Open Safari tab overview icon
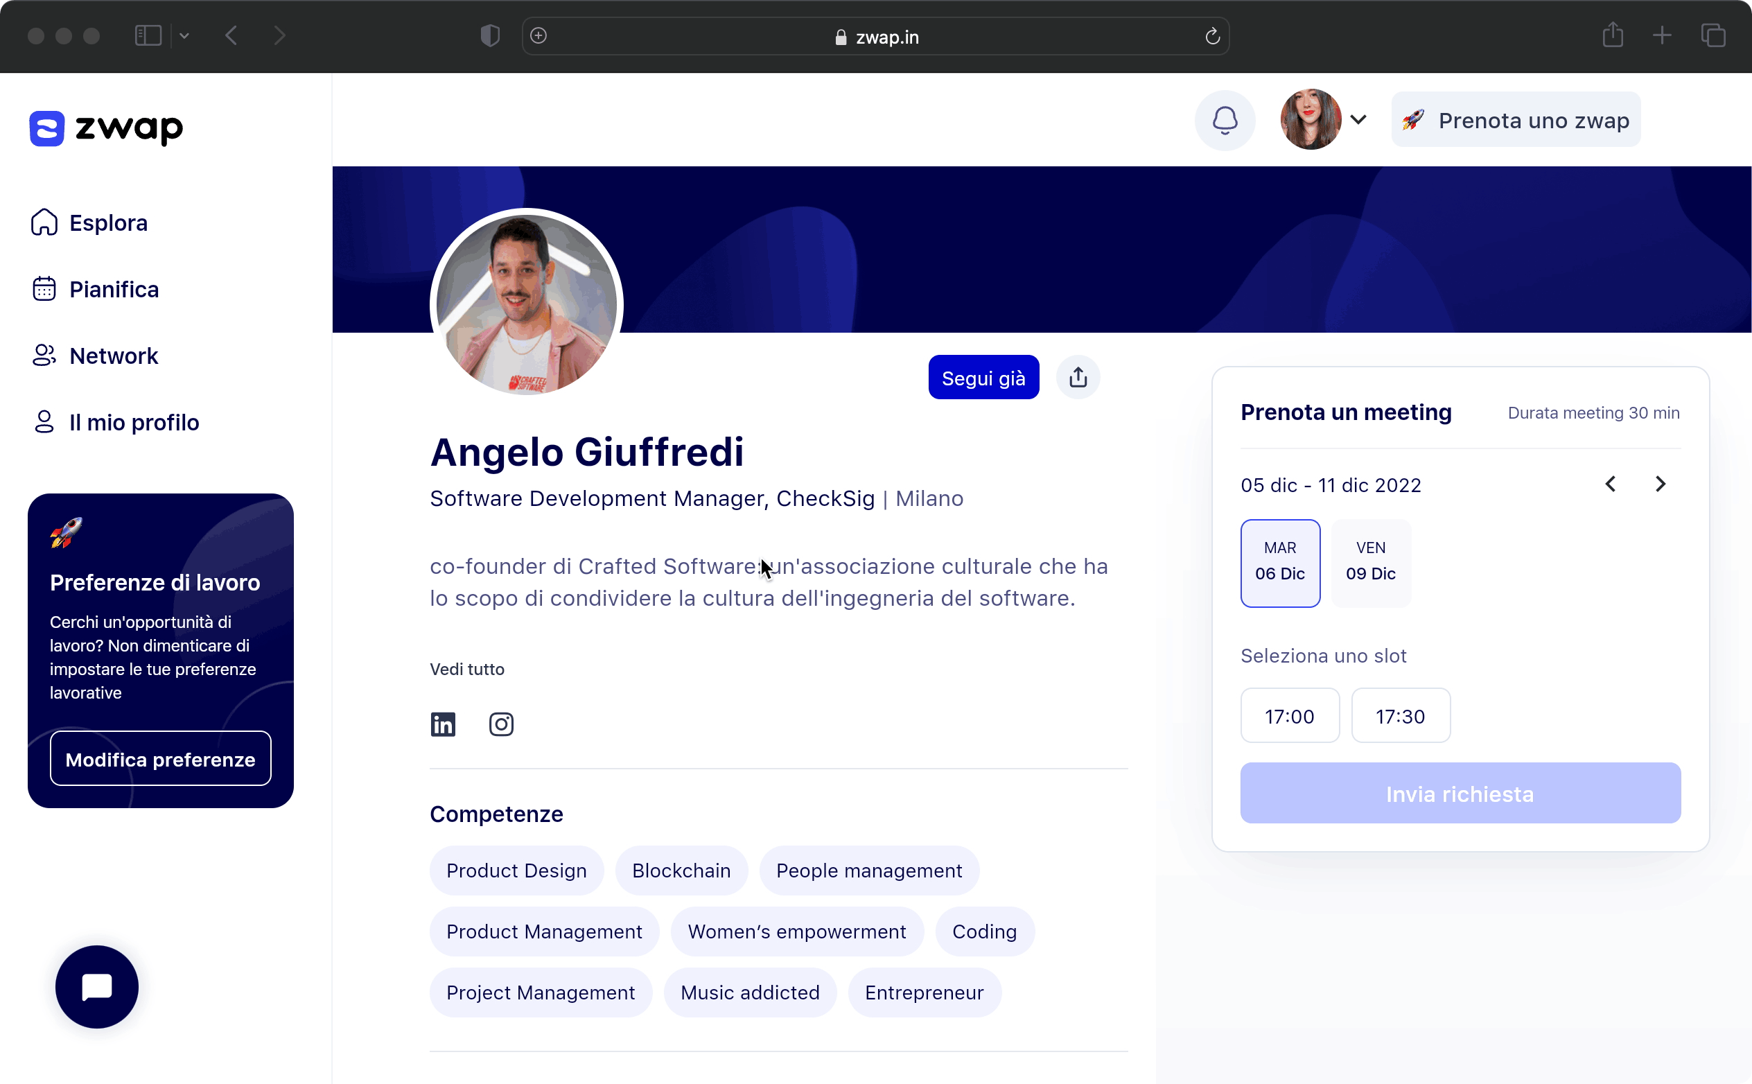Image resolution: width=1752 pixels, height=1084 pixels. coord(1712,35)
